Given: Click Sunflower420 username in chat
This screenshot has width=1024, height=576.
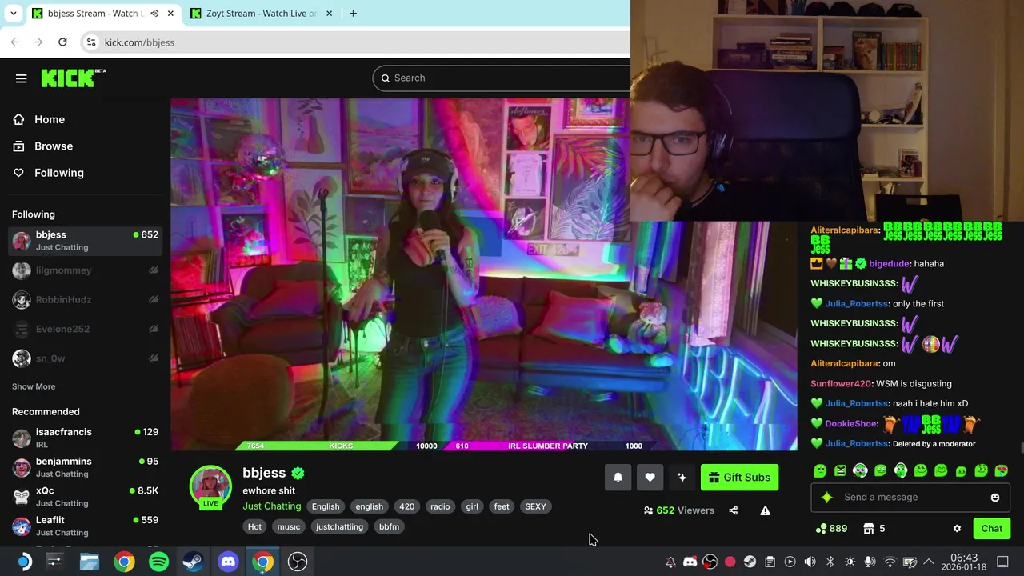Looking at the screenshot, I should pos(841,384).
